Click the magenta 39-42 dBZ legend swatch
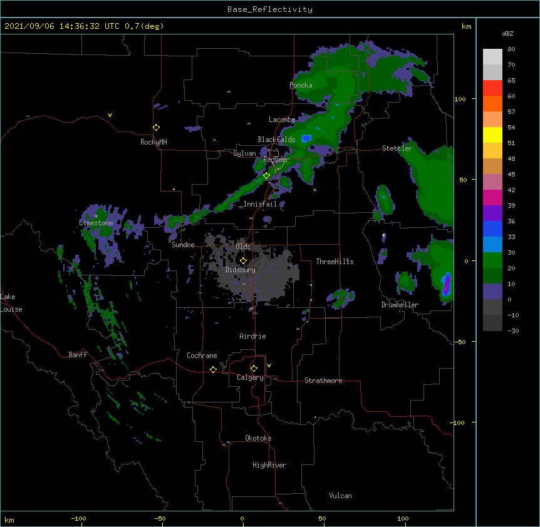The image size is (540, 527). pos(492,197)
